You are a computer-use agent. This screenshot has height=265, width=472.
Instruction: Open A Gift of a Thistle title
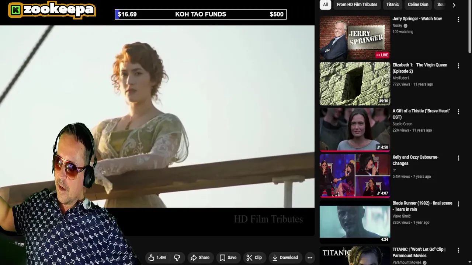(x=421, y=114)
